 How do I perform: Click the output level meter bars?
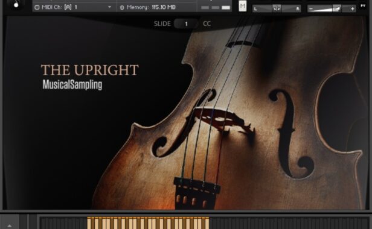click(216, 8)
